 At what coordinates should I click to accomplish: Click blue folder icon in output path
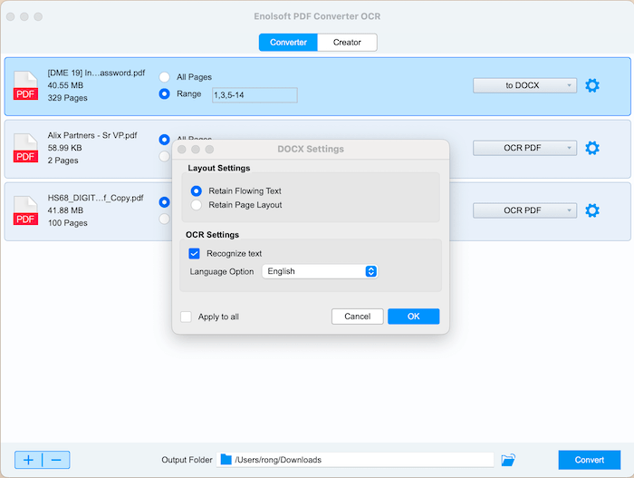226,459
